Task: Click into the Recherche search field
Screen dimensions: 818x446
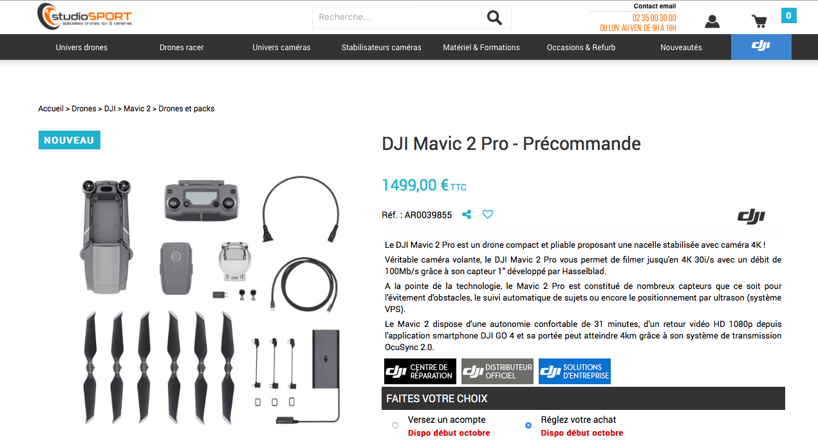Action: pos(399,17)
